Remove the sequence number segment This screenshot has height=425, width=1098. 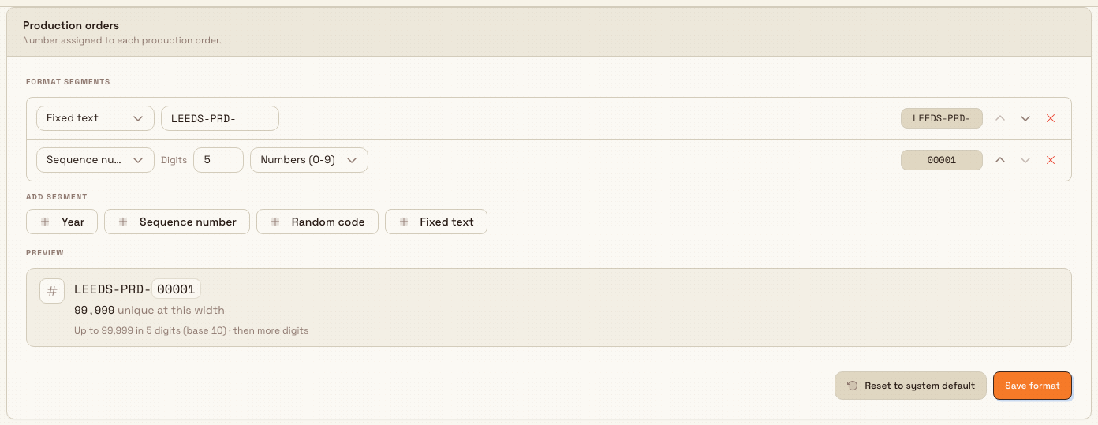1051,160
